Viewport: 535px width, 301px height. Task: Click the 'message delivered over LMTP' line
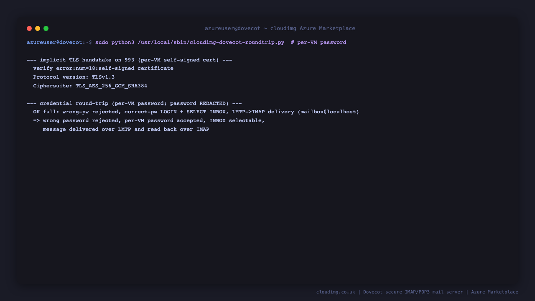point(126,130)
